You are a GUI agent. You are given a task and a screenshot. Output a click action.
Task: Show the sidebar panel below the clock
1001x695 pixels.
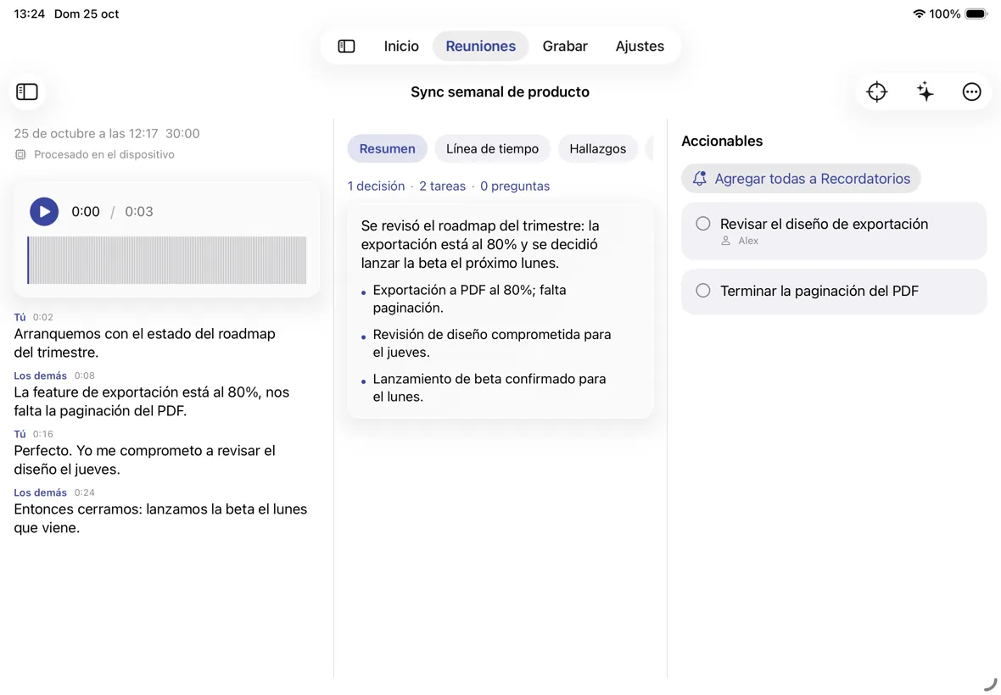pyautogui.click(x=27, y=92)
